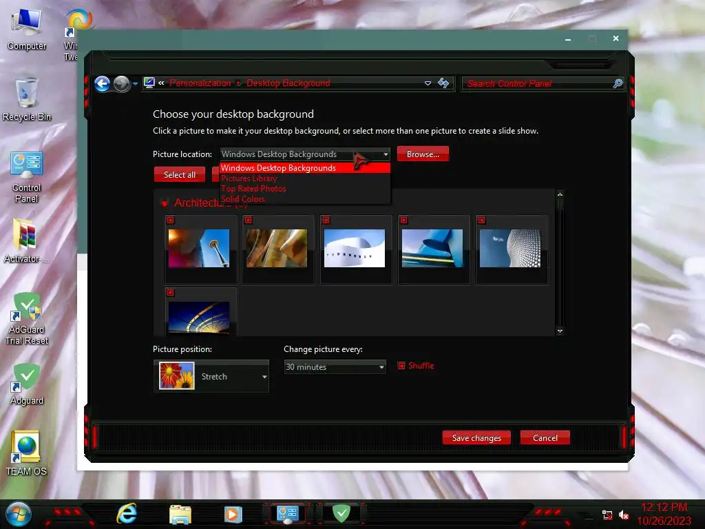Image resolution: width=705 pixels, height=529 pixels.
Task: Open the Control Panel desktop icon
Action: (x=27, y=177)
